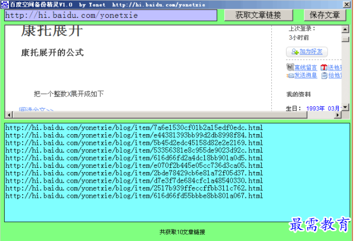Click the 离线留言 hi icon
Screen dimensions: 354x241
(290, 67)
